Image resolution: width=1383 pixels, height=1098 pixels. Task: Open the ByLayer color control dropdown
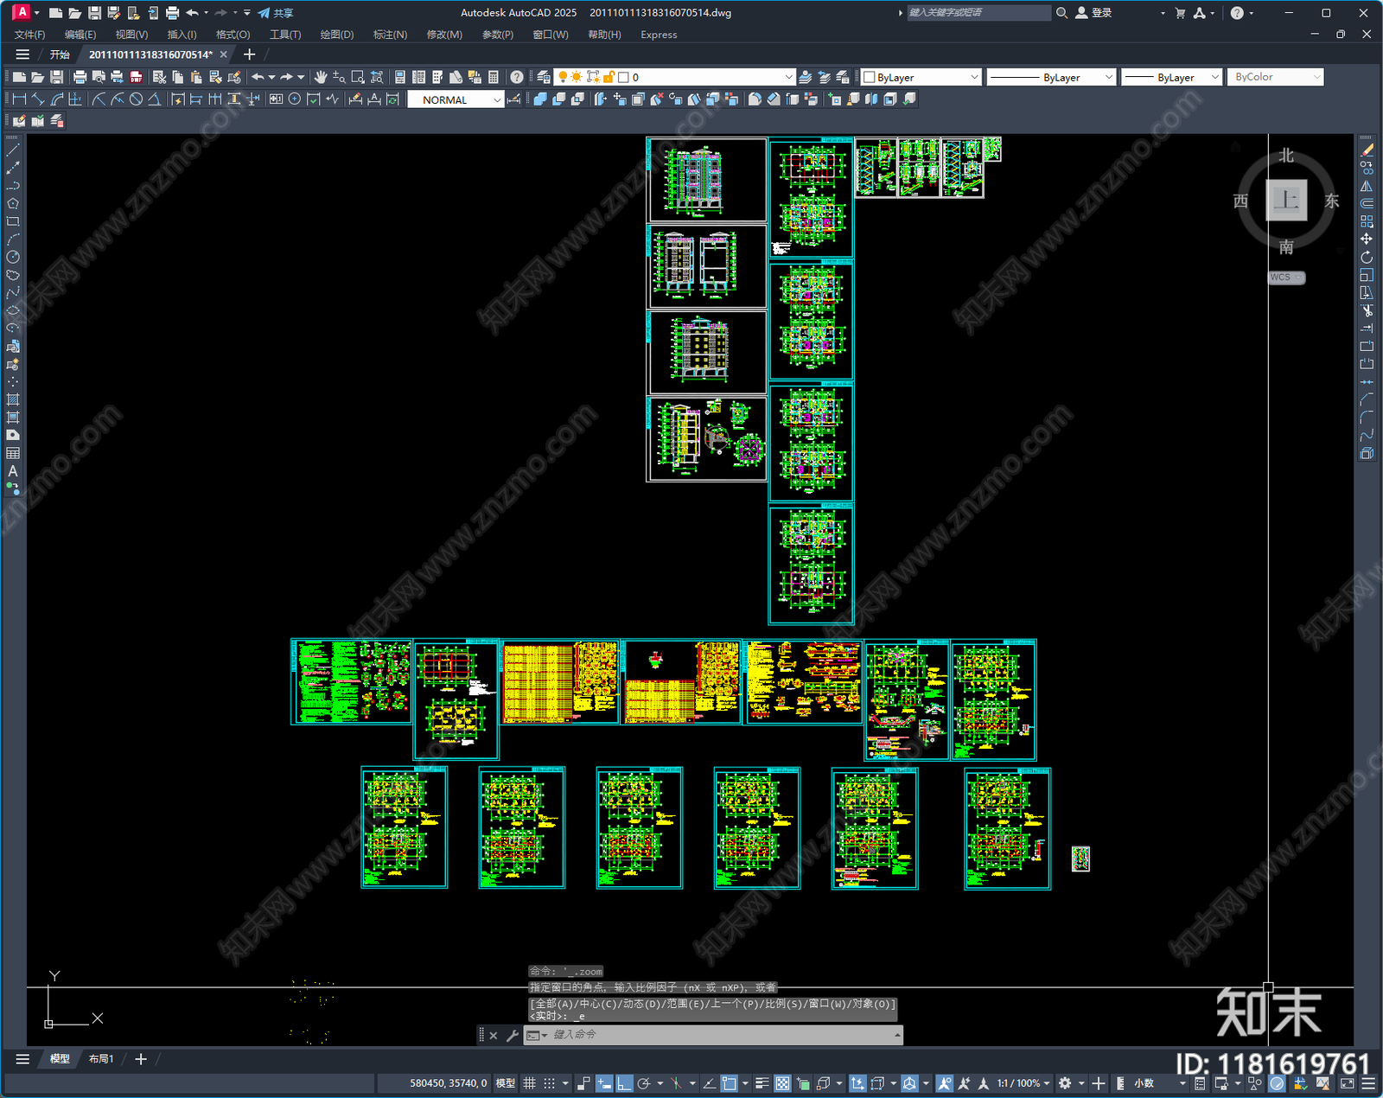pos(921,77)
